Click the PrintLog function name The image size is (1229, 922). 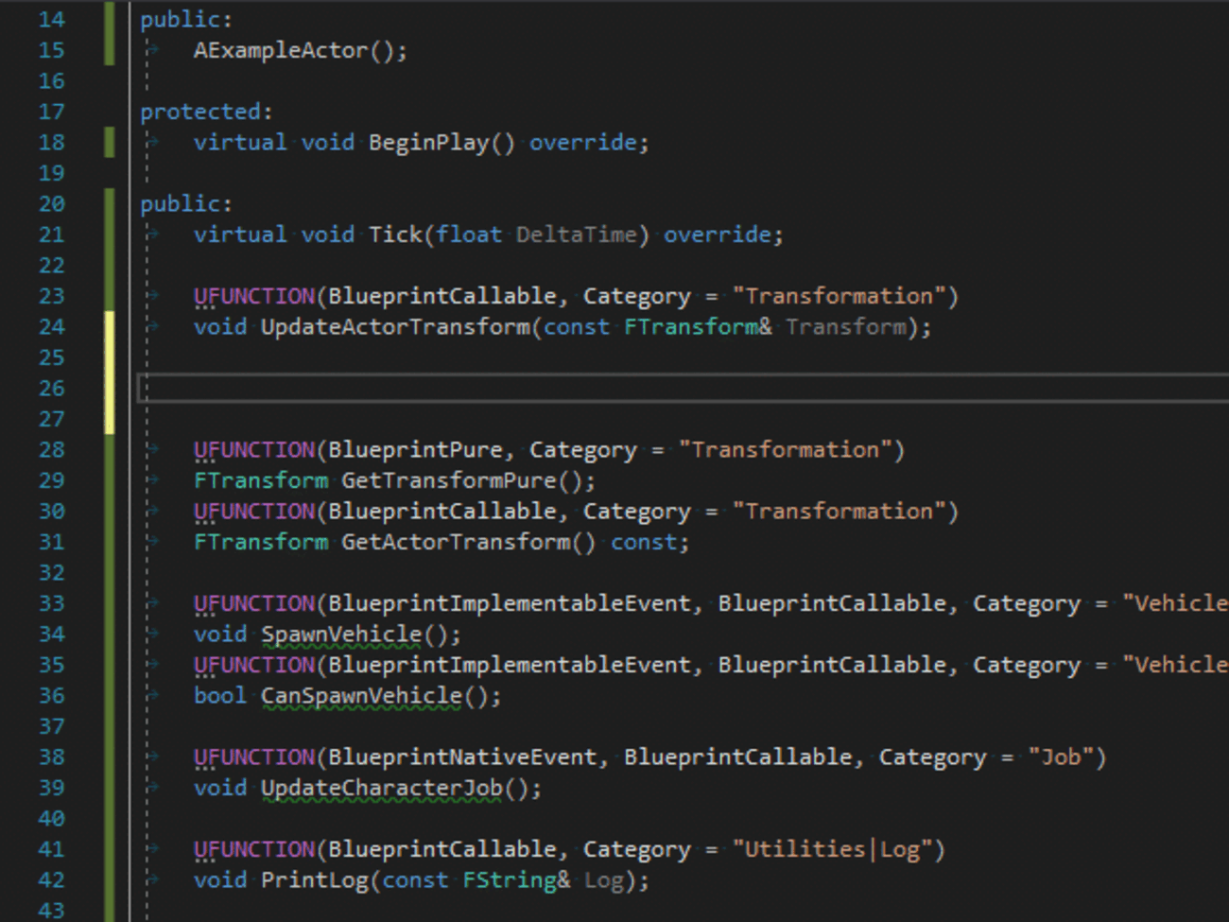pos(315,880)
